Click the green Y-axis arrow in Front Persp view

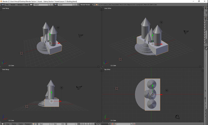[52, 93]
